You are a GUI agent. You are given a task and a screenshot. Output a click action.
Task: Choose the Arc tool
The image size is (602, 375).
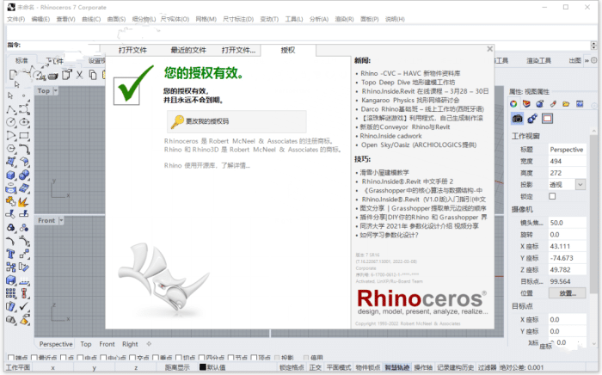10,136
